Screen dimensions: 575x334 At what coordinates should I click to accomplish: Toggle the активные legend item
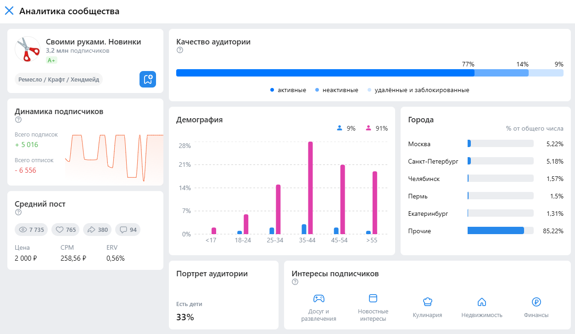pos(288,90)
